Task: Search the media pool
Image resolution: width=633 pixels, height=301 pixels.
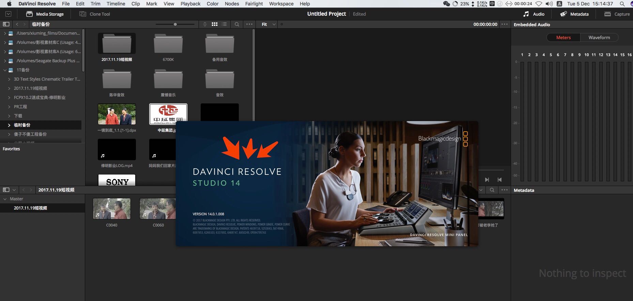Action: point(492,190)
